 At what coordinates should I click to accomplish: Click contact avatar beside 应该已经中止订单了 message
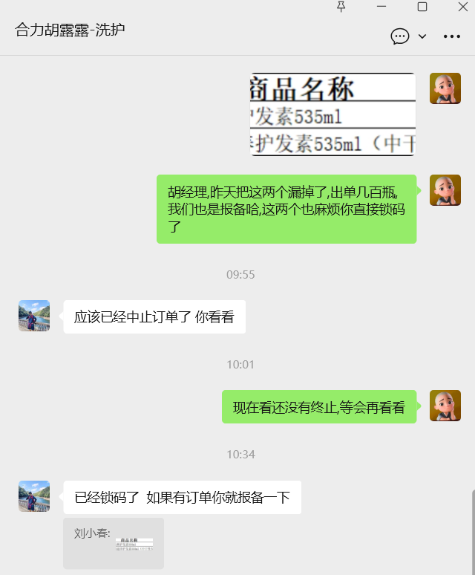[34, 316]
